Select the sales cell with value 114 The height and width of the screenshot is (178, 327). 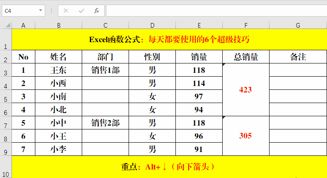tap(199, 83)
